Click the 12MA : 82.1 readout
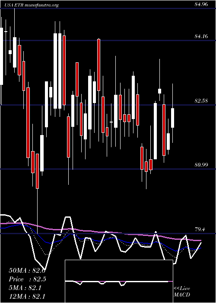This screenshot has height=303, width=216. 27,296
